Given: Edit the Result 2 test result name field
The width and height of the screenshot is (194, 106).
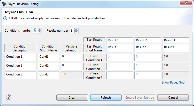Looking at the screenshot, I should click(x=148, y=40).
